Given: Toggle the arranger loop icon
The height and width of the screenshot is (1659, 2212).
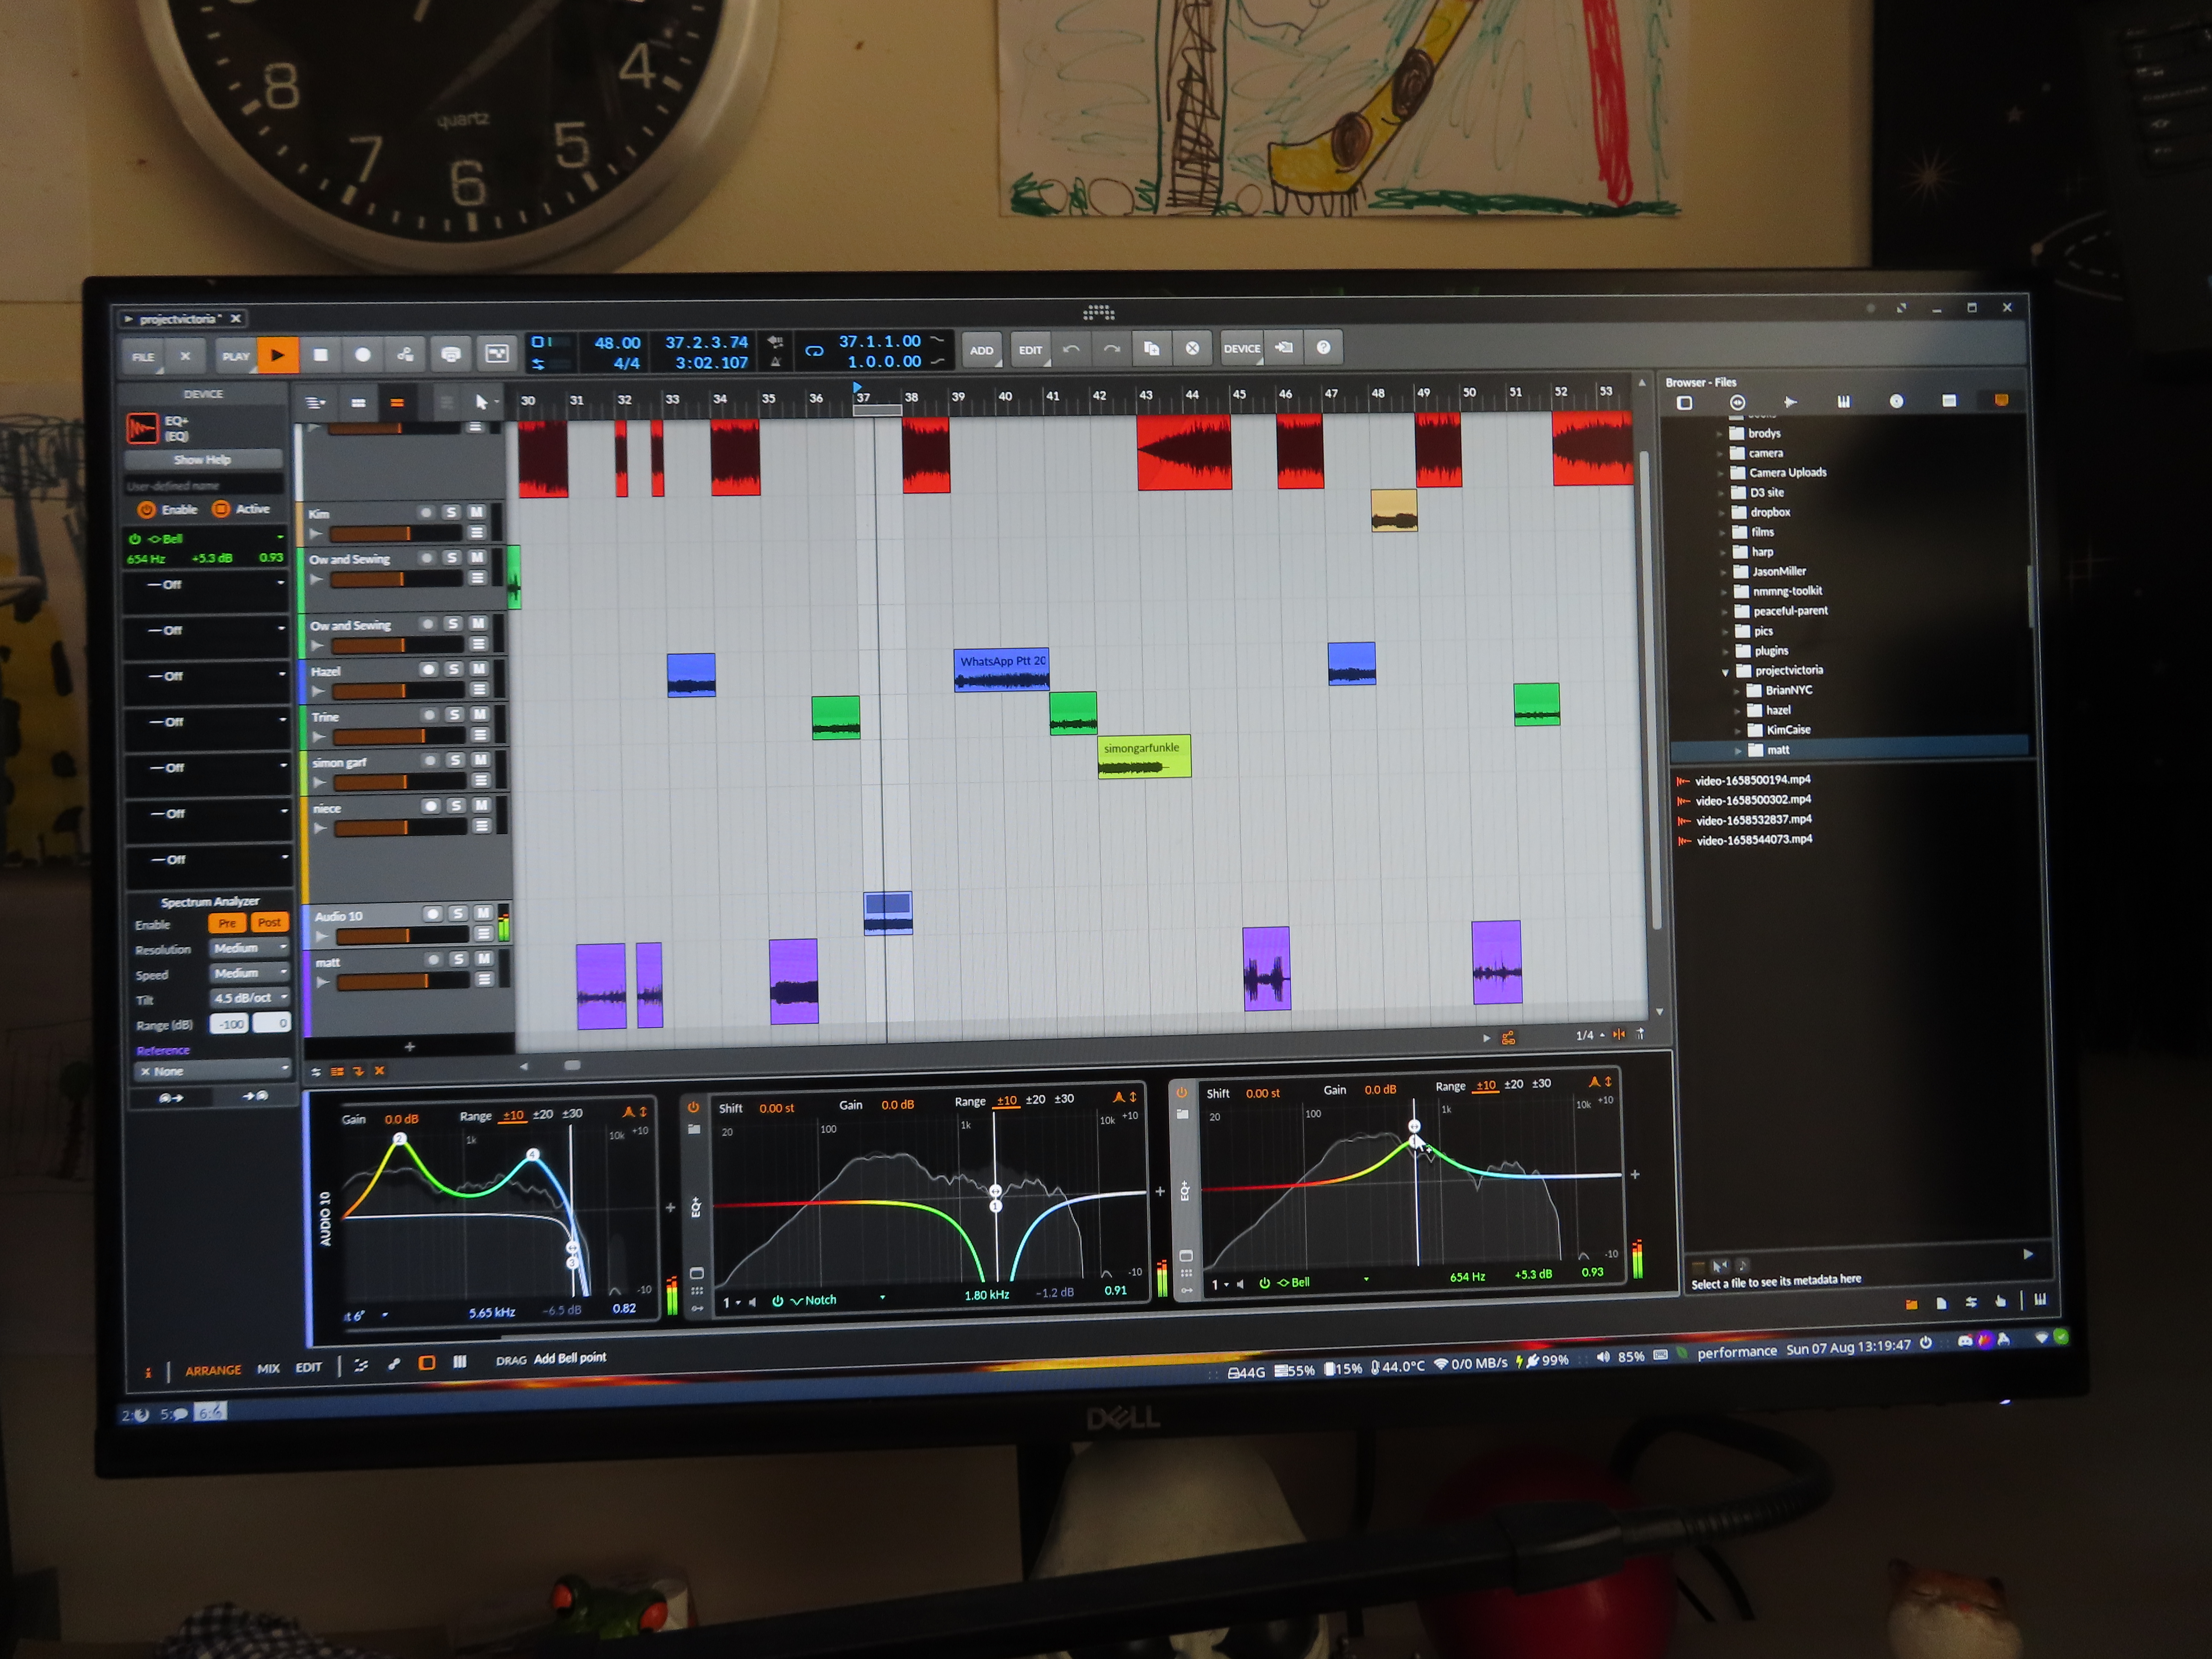Looking at the screenshot, I should point(814,351).
